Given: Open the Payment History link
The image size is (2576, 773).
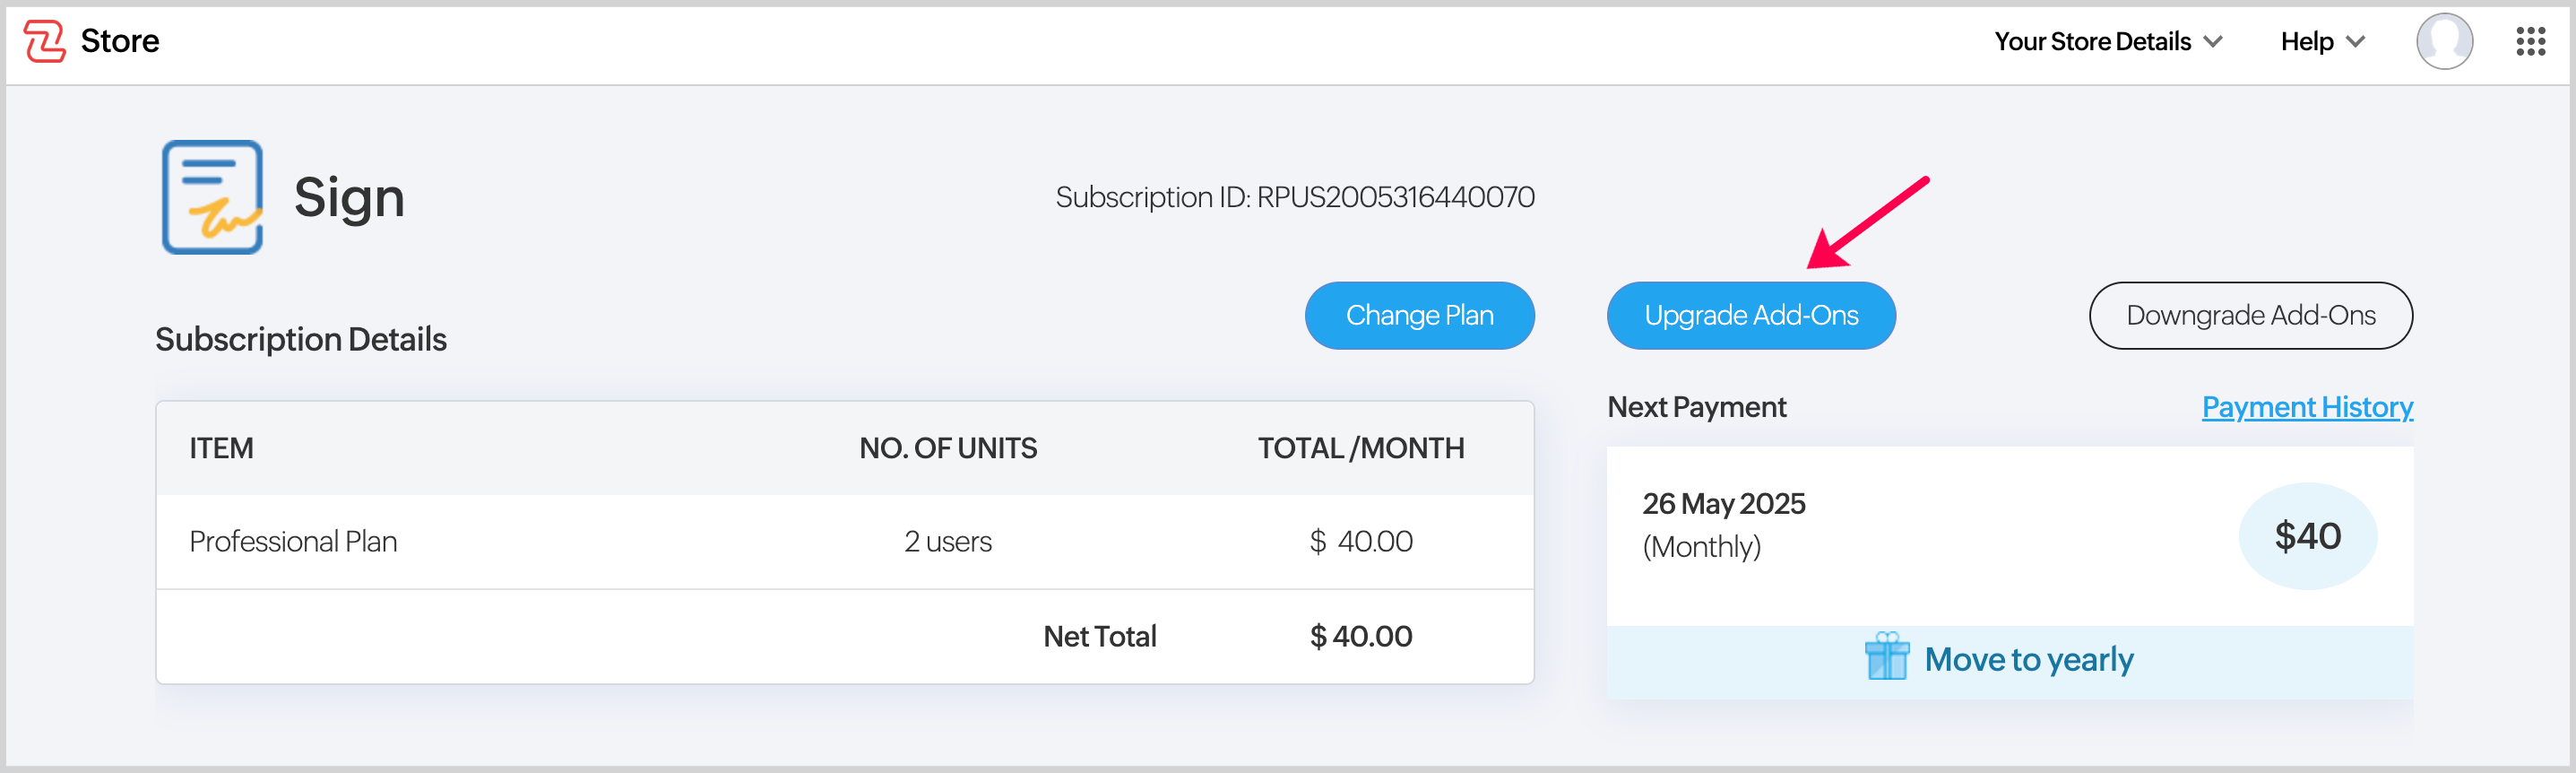Looking at the screenshot, I should pos(2306,407).
